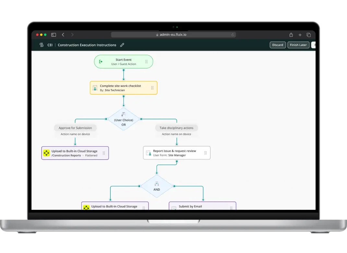
Task: Select the User Choice OR gateway
Action: 124,119
